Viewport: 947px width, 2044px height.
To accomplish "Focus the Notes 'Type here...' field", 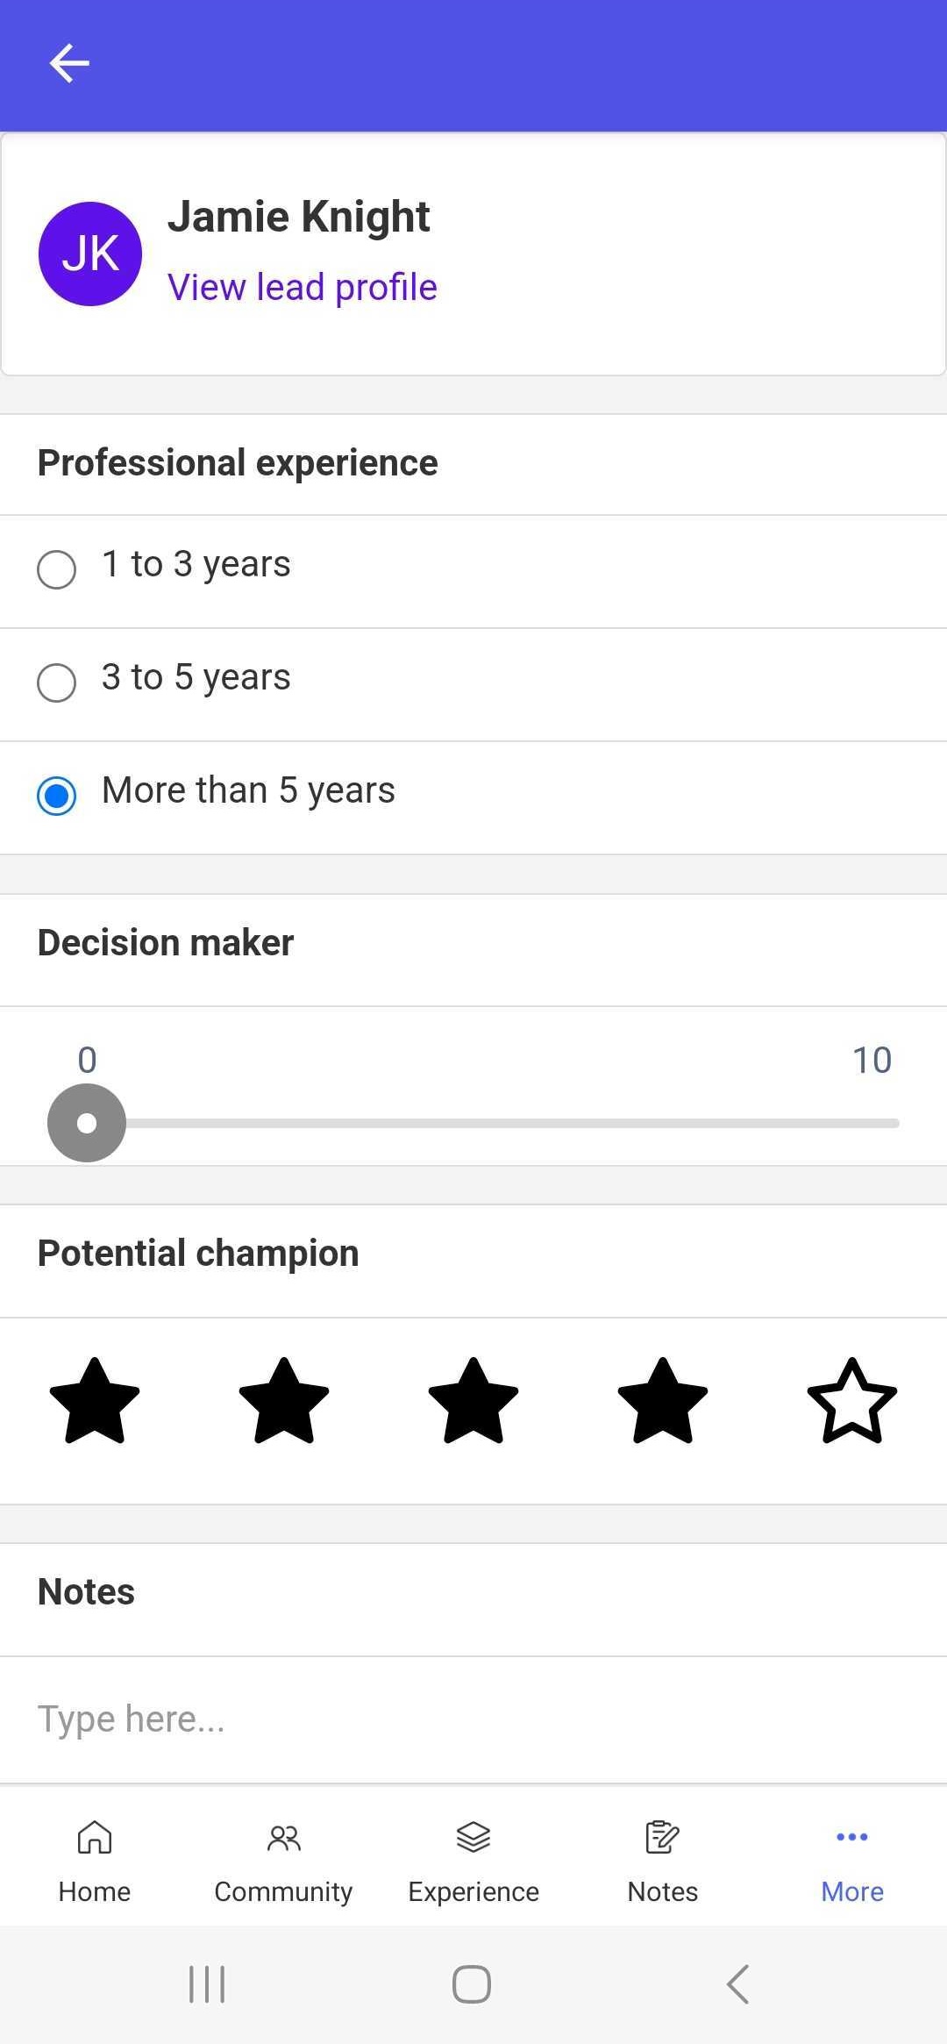I will point(473,1719).
